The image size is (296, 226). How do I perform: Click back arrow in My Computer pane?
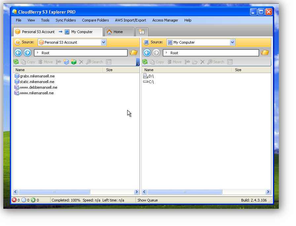tap(147, 53)
